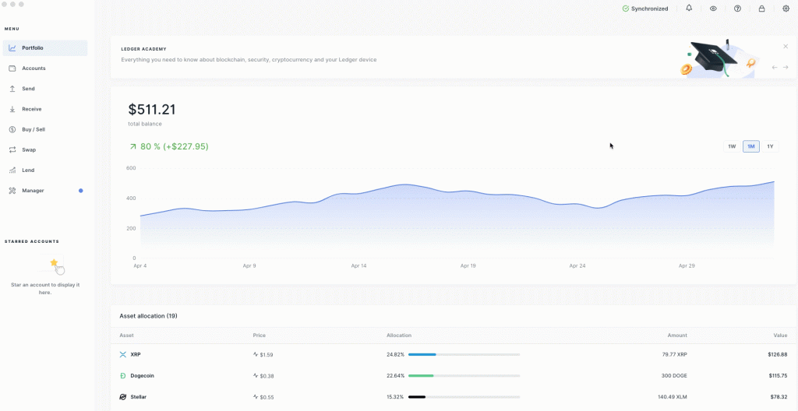Click the Allocation column header

coord(399,335)
